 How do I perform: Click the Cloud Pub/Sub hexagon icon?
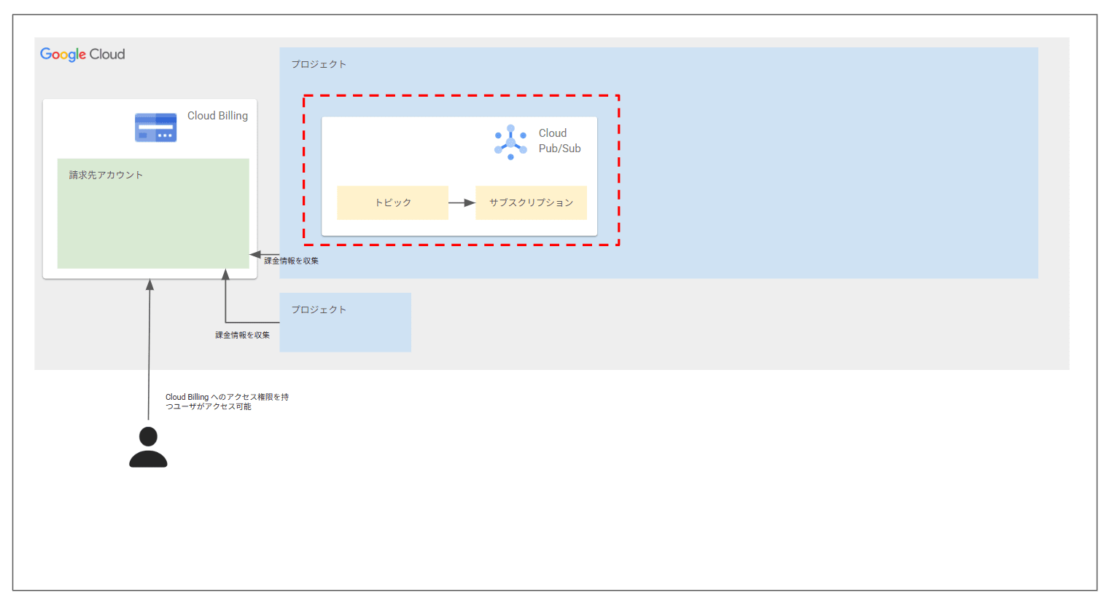point(510,142)
